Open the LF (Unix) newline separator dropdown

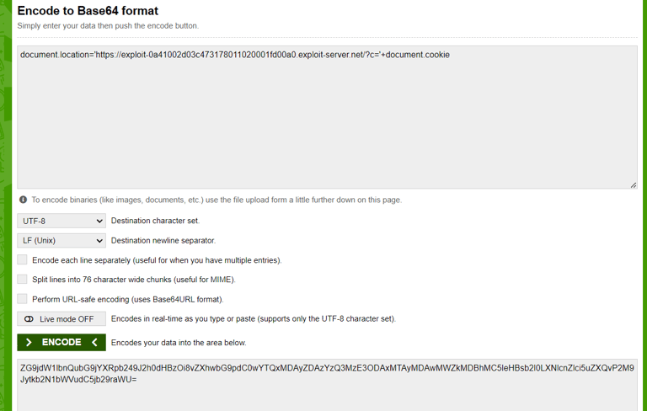(61, 241)
